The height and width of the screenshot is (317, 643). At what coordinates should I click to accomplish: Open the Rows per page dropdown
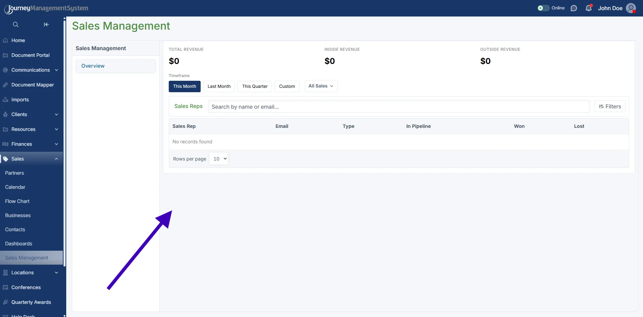218,159
